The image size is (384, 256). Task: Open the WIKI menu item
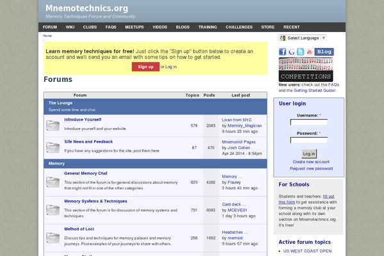click(x=70, y=27)
